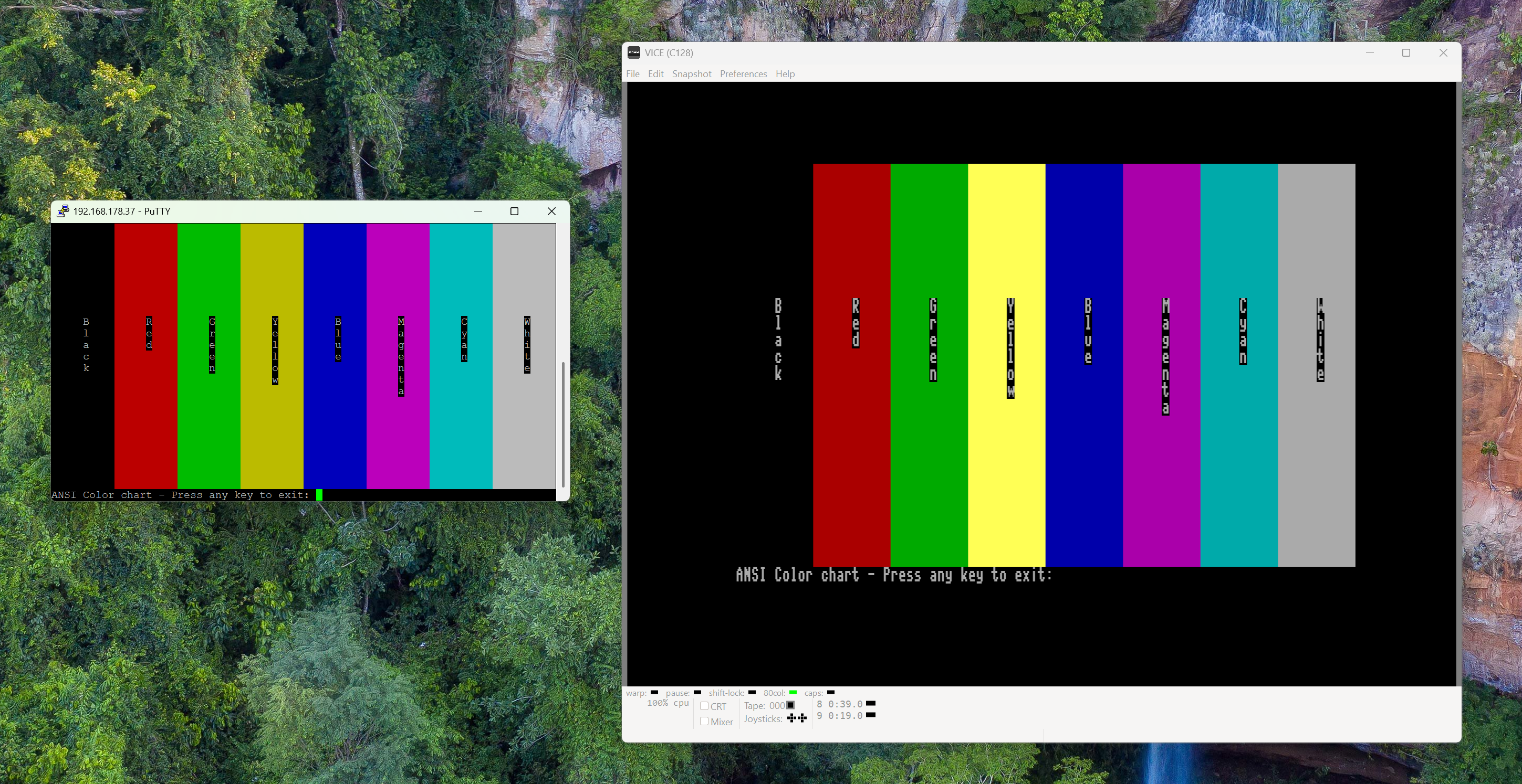The width and height of the screenshot is (1522, 784).
Task: Open the File menu in VICE
Action: tap(632, 74)
